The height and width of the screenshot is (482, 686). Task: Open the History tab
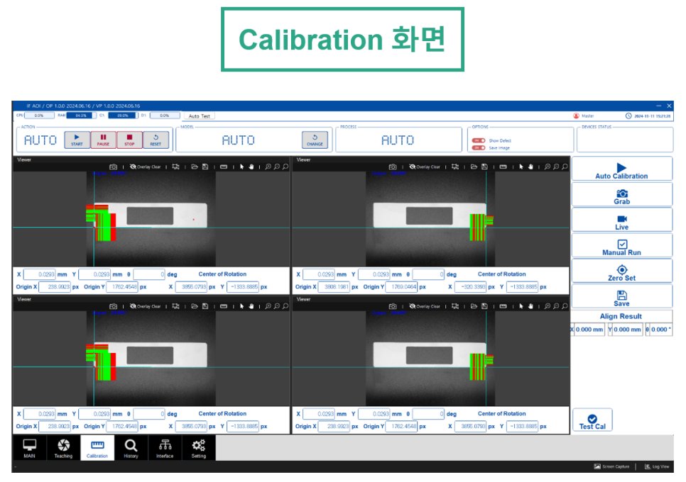coord(131,447)
